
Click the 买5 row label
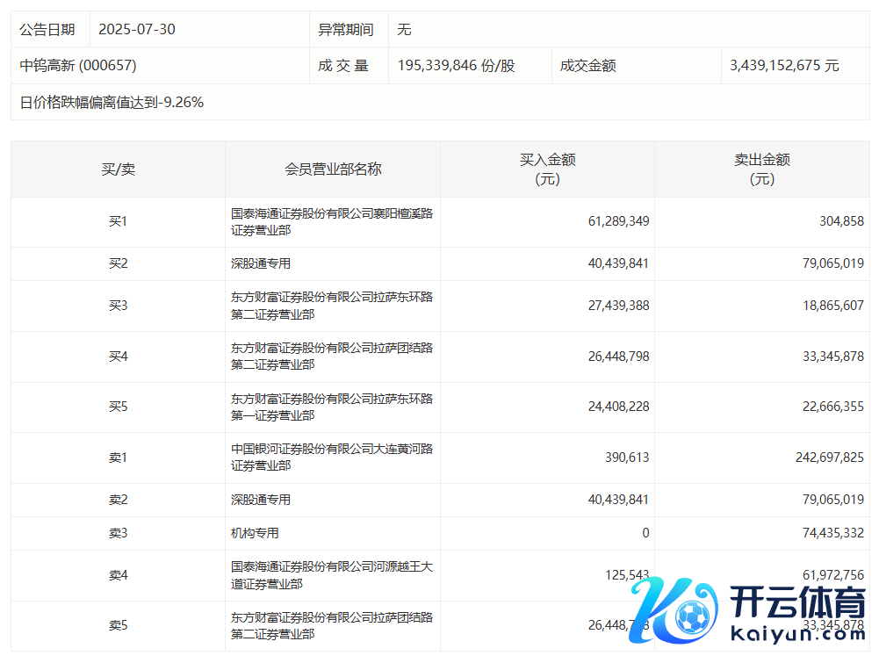click(x=118, y=407)
